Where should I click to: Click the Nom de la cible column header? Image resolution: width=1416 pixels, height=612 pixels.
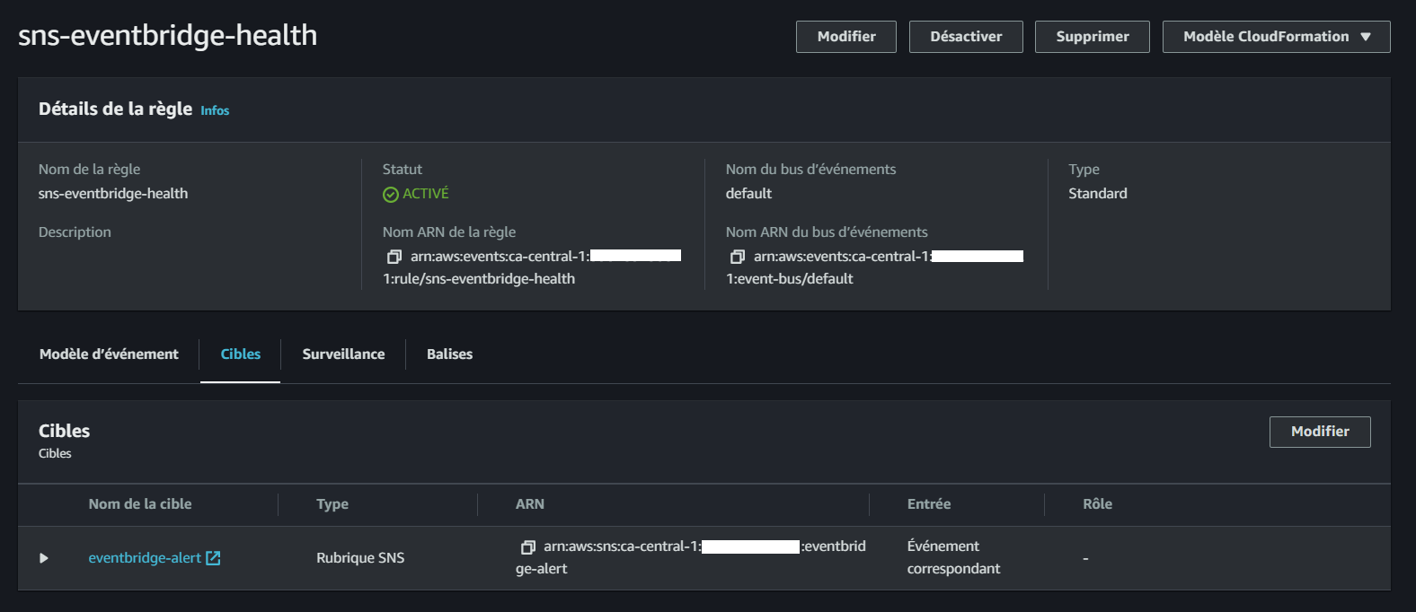pos(140,504)
